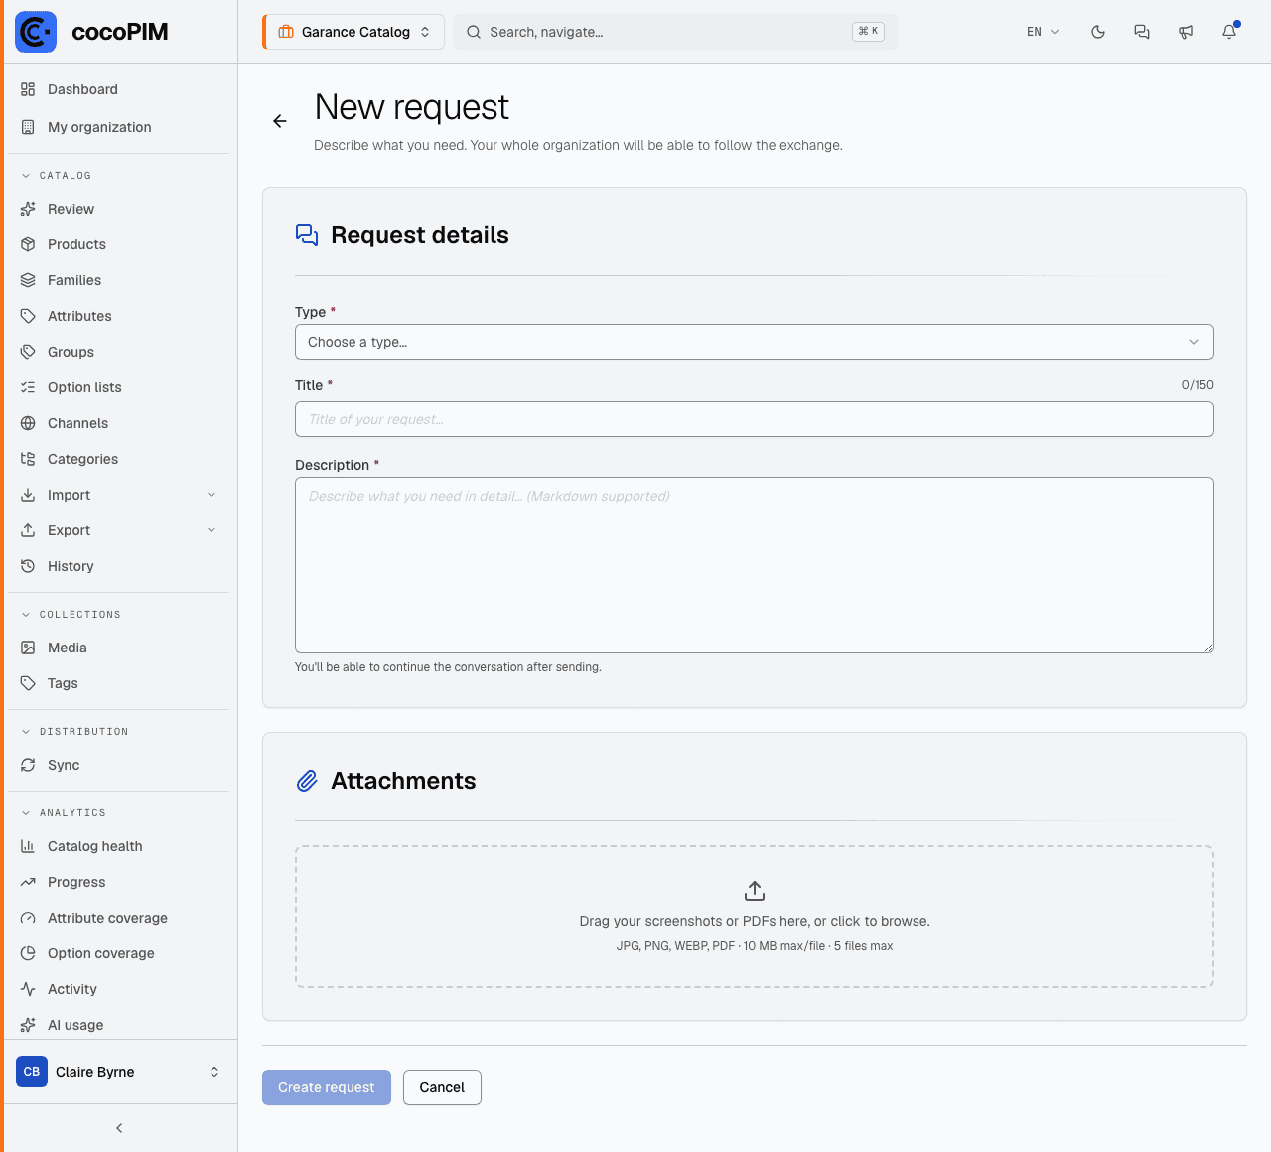
Task: Open the chat messages icon in header
Action: (x=1142, y=32)
